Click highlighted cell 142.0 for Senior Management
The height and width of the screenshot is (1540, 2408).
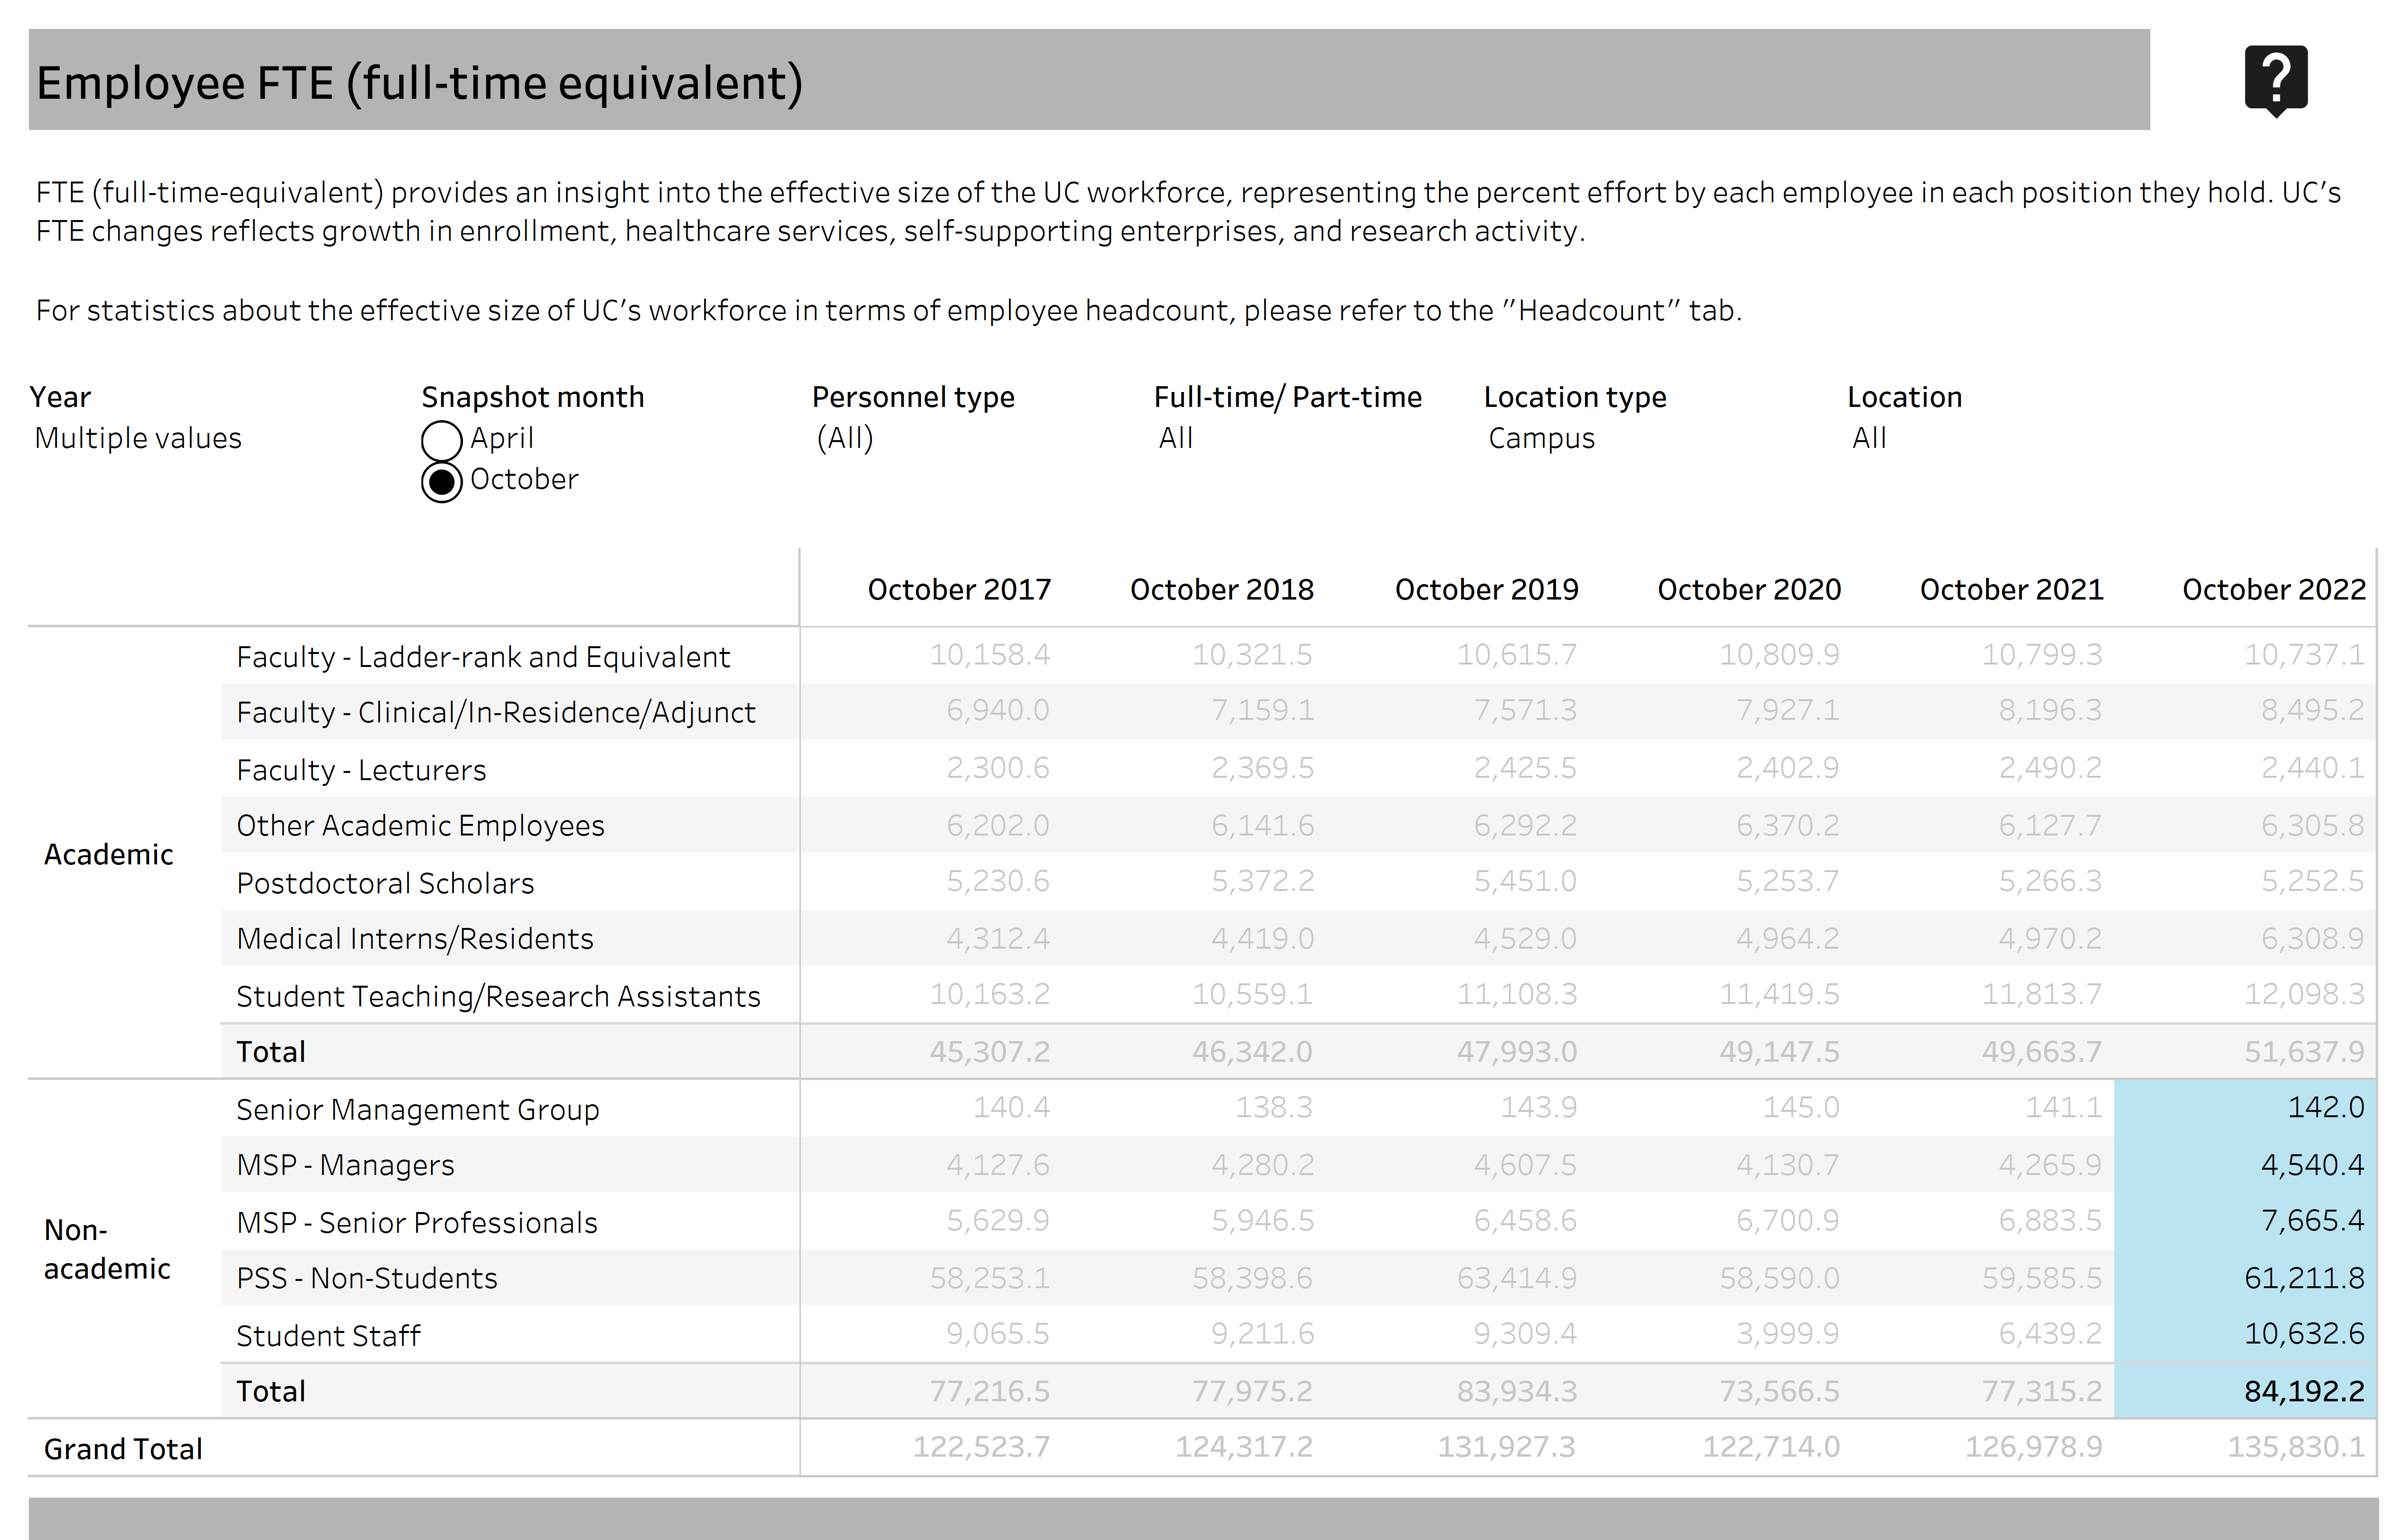click(2245, 1107)
